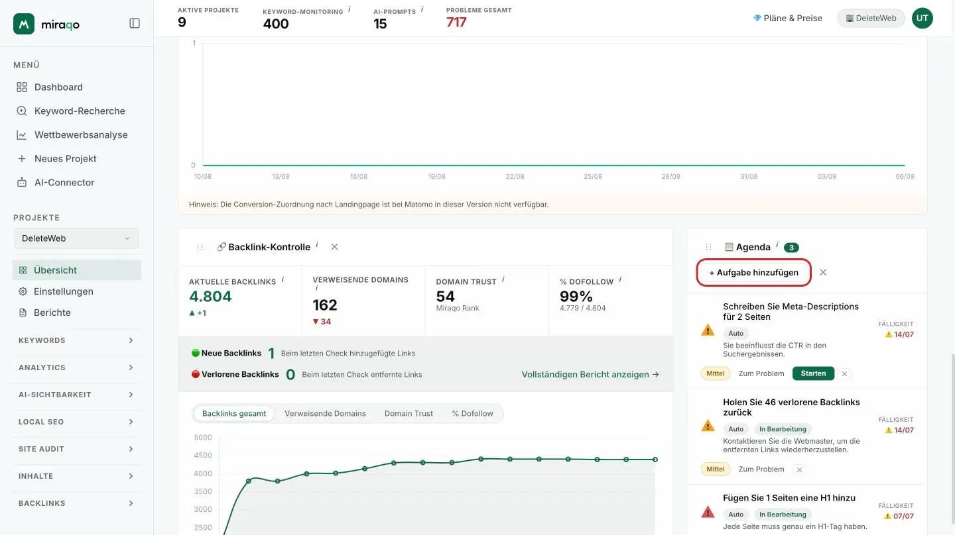The height and width of the screenshot is (535, 955).
Task: Open the UT user avatar menu
Action: pyautogui.click(x=923, y=19)
